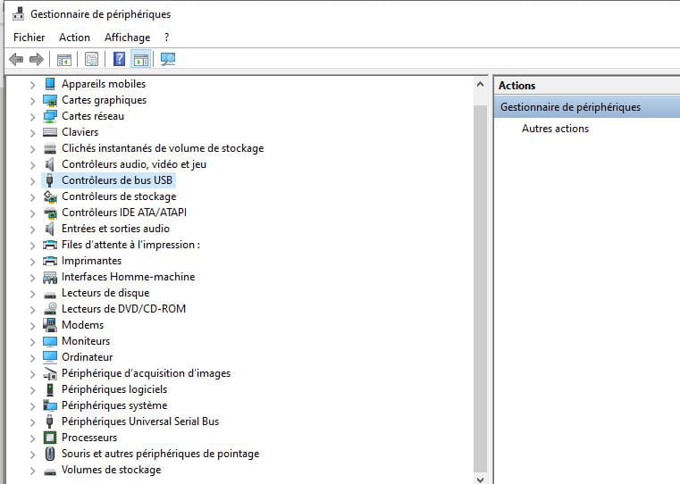Click the Processeurs chip icon
680x484 pixels.
pos(50,438)
